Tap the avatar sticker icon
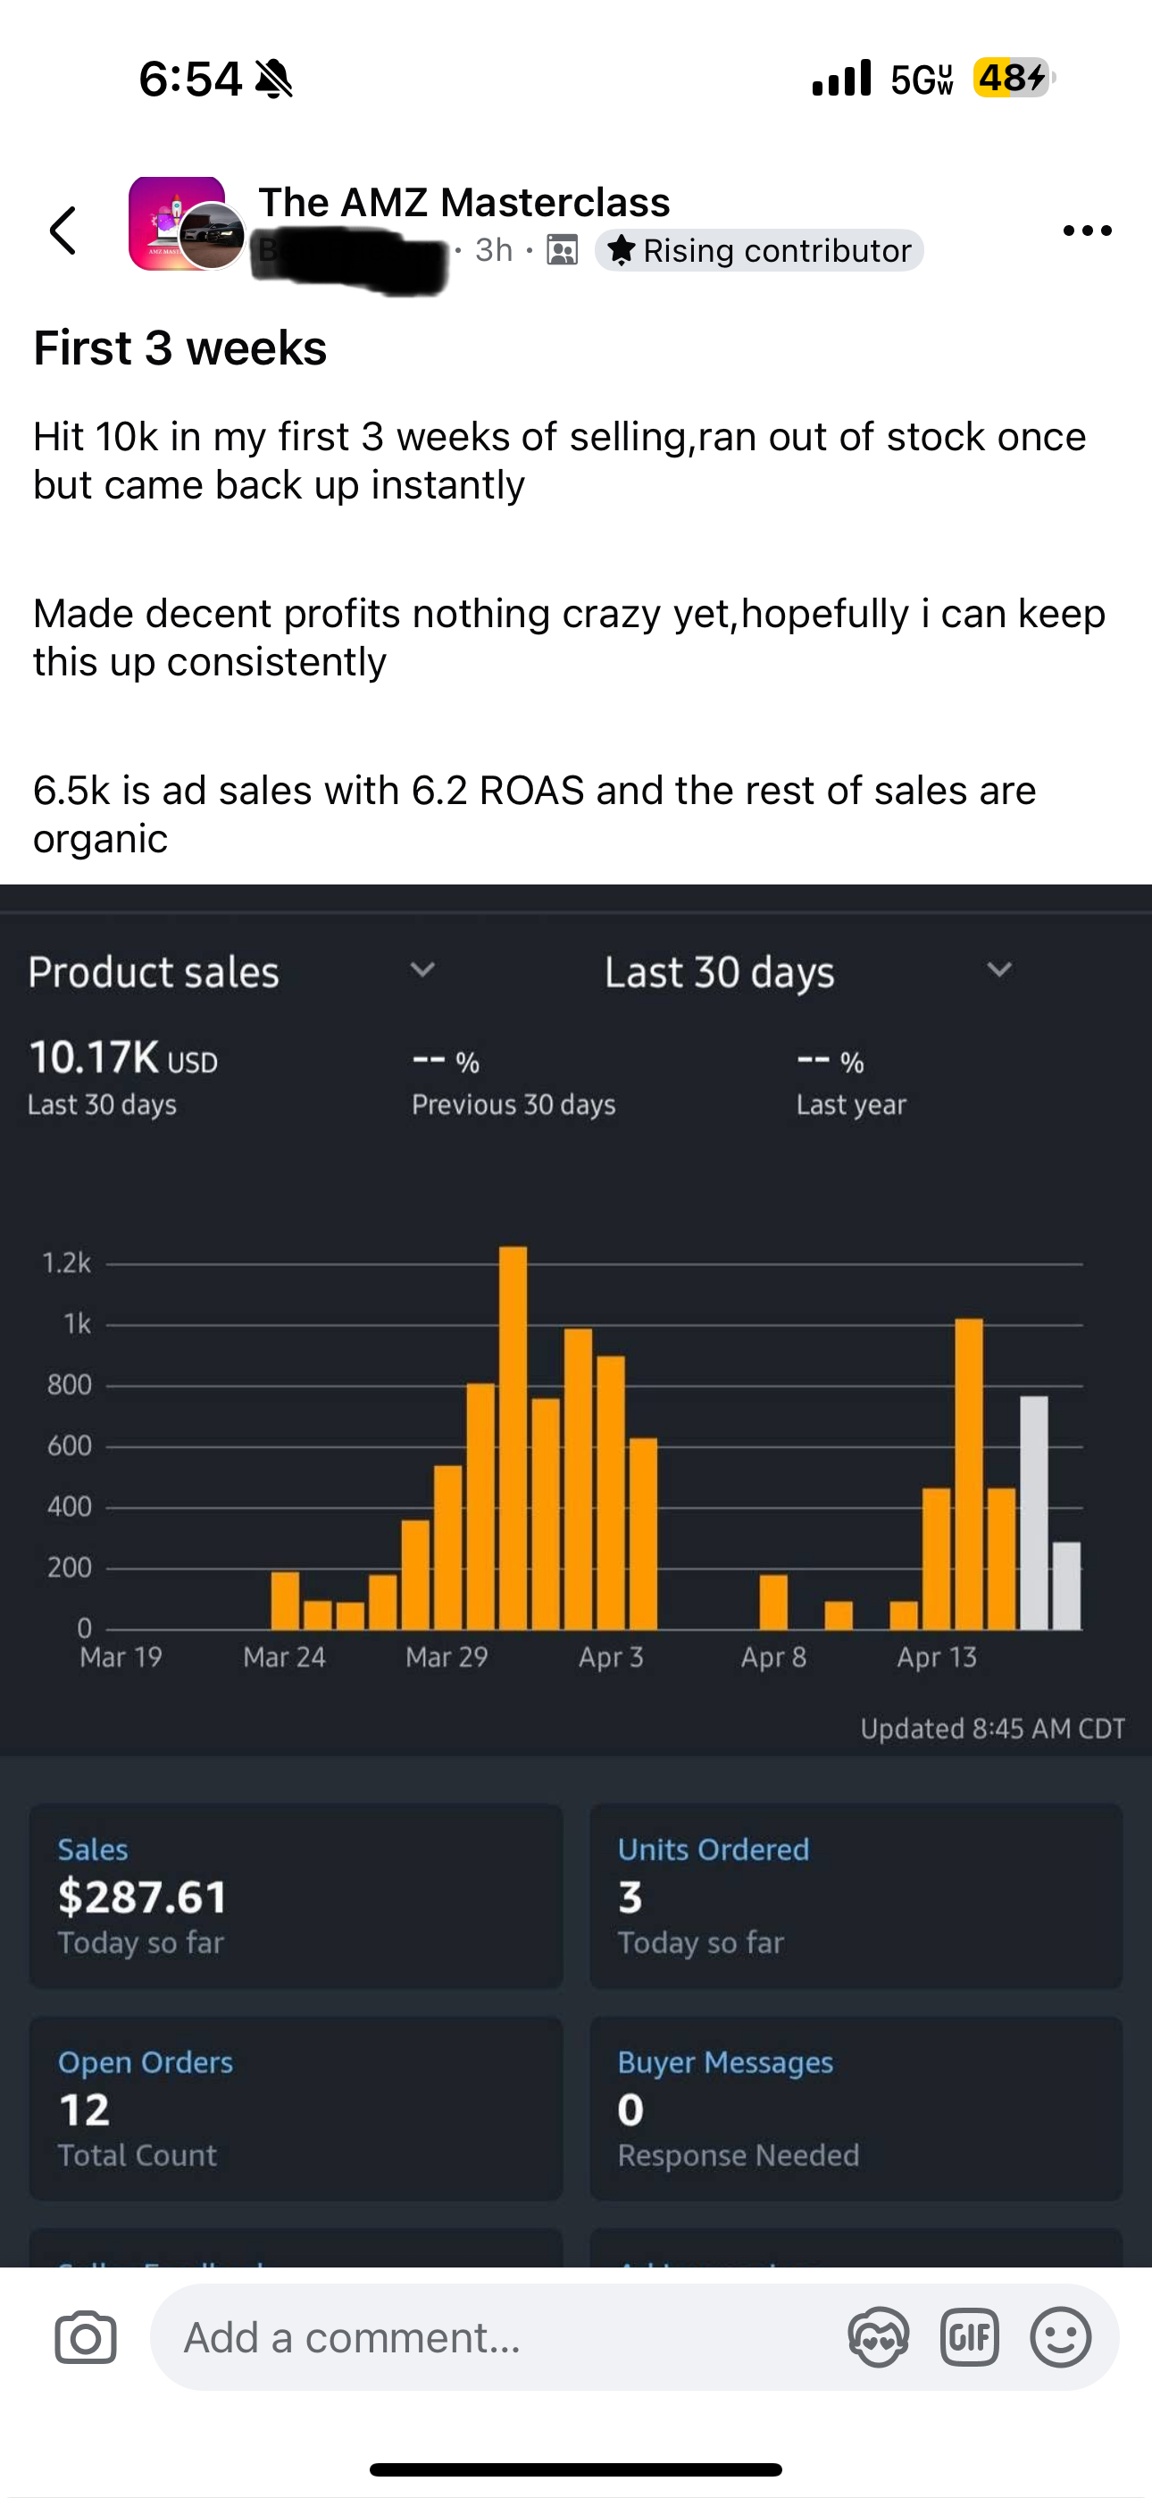1152x2498 pixels. click(x=879, y=2337)
